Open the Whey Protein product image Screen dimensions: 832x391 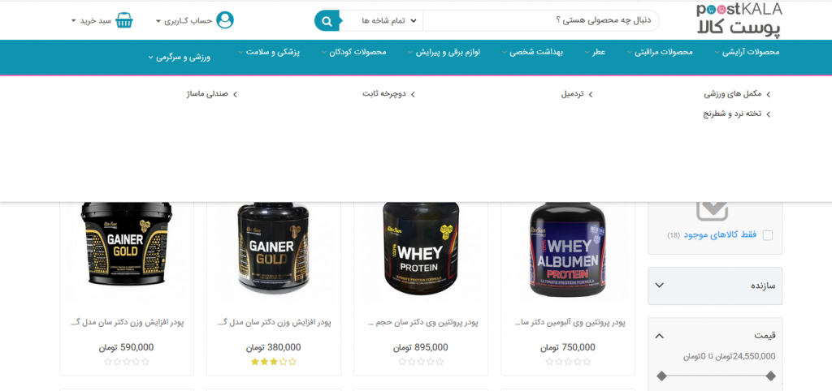(421, 249)
